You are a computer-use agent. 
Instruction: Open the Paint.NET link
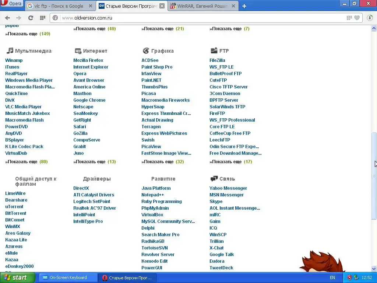coord(151,80)
